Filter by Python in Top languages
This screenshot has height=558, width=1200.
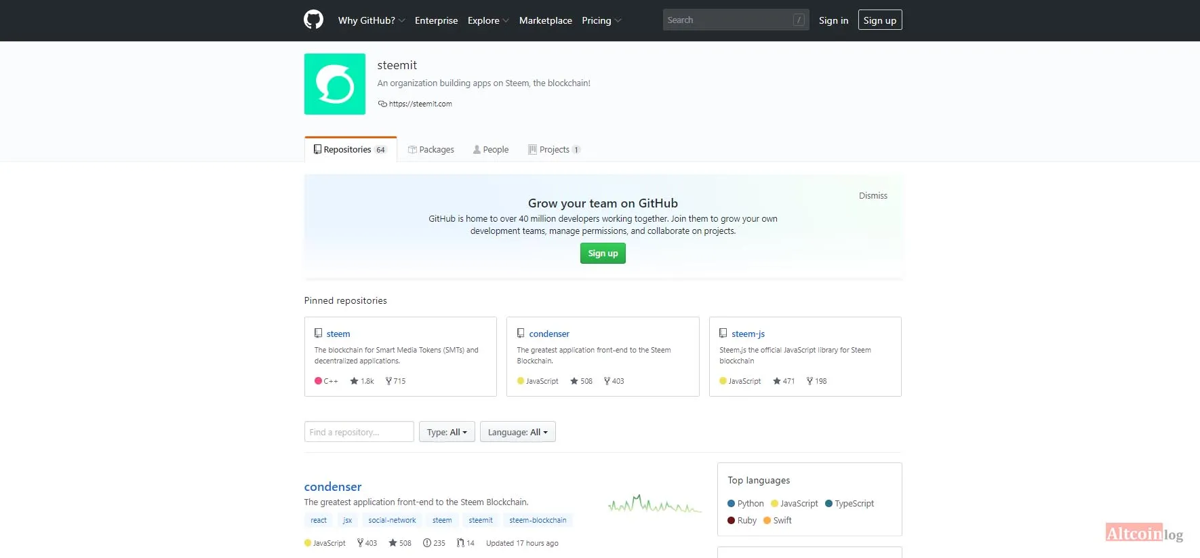tap(746, 503)
